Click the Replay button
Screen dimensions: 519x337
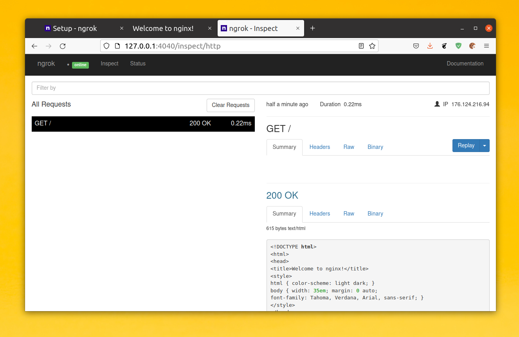point(466,145)
